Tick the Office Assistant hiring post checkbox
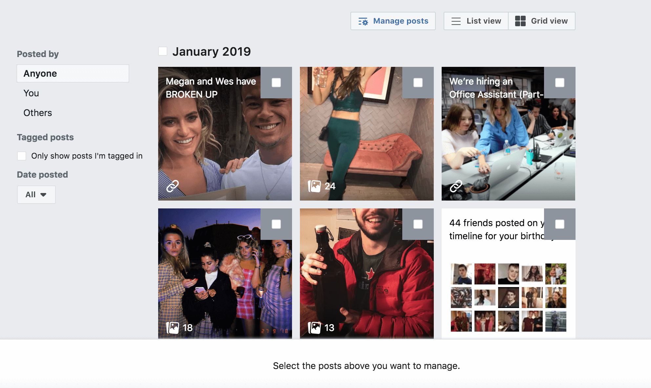 point(560,83)
